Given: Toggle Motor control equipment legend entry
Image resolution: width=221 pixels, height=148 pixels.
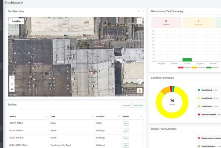Looking at the screenshot, I should (x=209, y=138).
